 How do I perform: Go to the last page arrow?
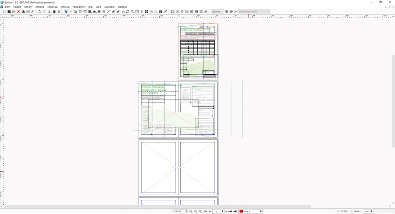[235, 211]
